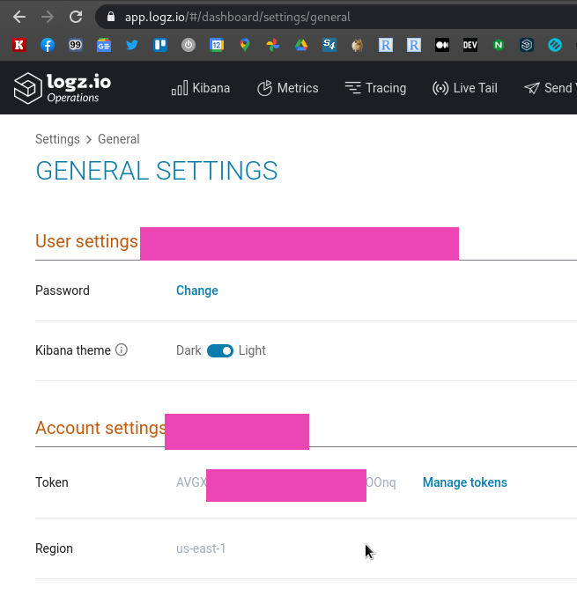Click the Dark theme label
Viewport: 577px width, 596px height.
(x=189, y=350)
